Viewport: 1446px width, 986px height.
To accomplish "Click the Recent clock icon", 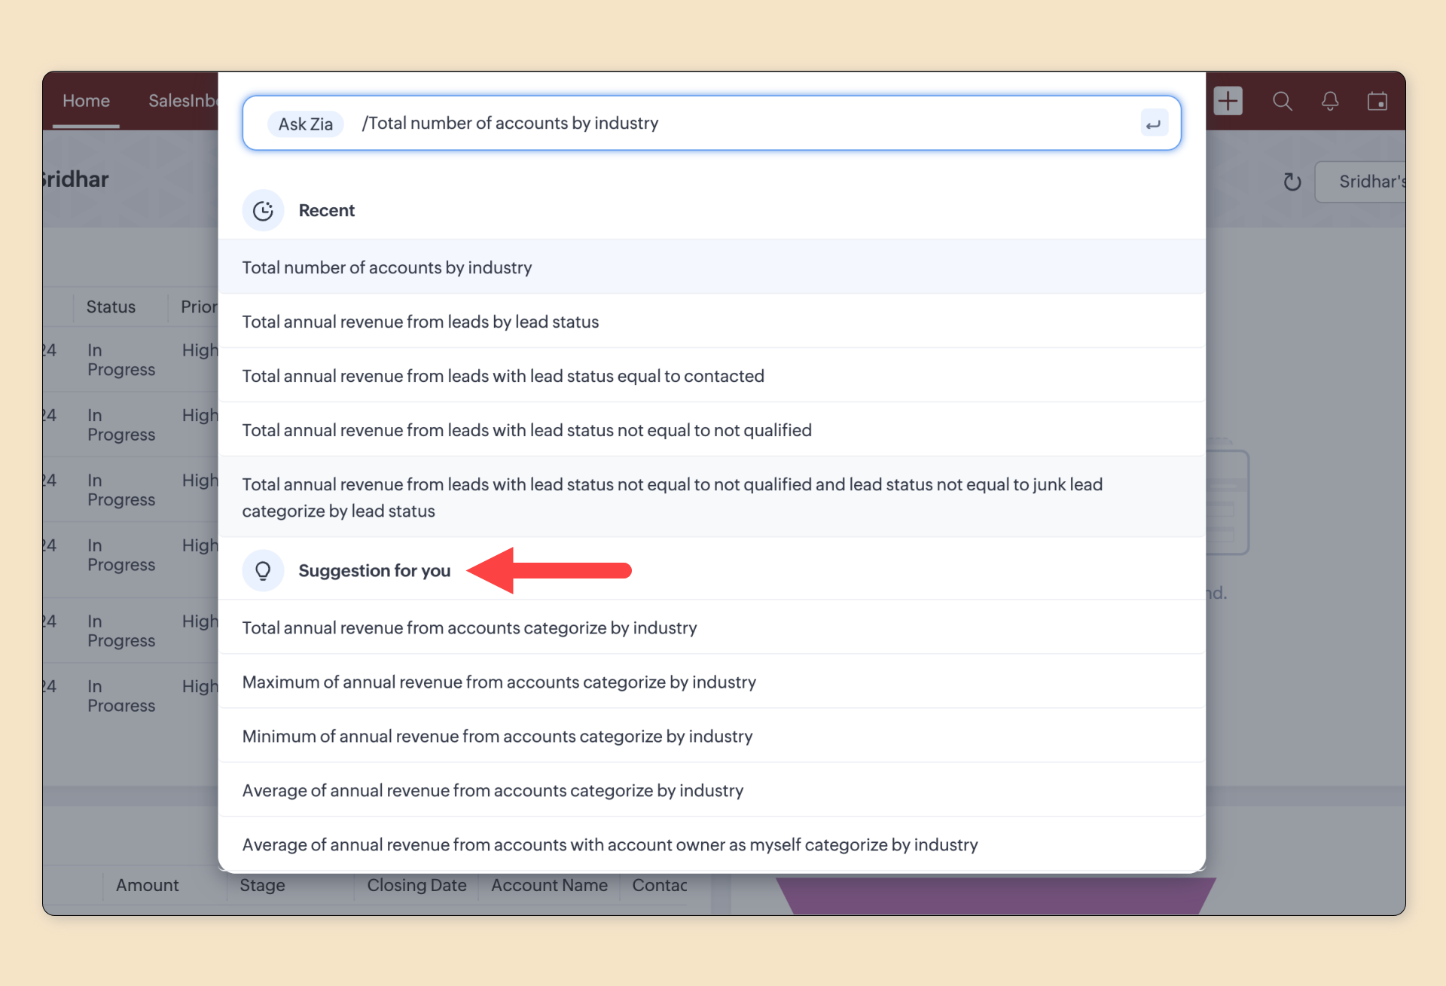I will (263, 211).
